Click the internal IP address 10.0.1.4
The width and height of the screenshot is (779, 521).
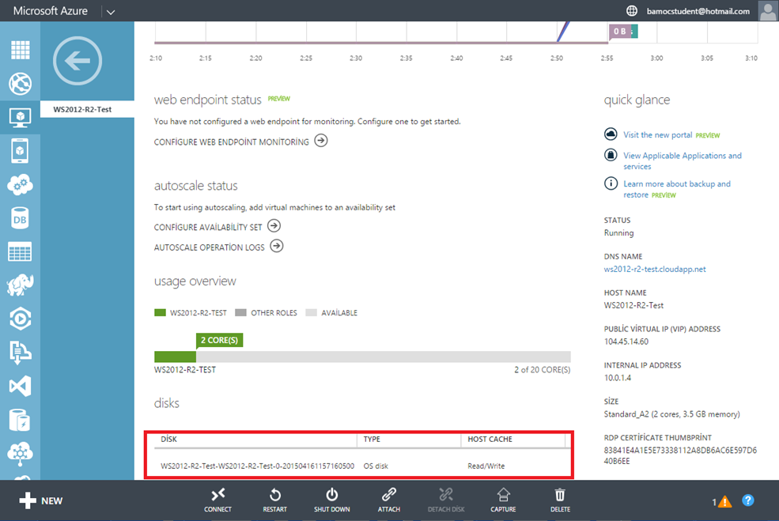[x=618, y=378]
